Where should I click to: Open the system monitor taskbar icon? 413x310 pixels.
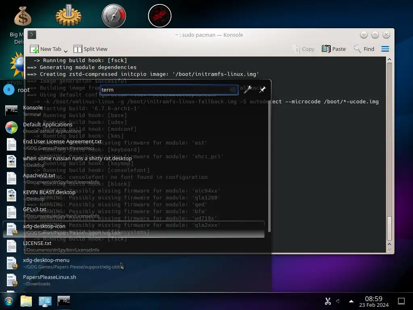pos(45,301)
